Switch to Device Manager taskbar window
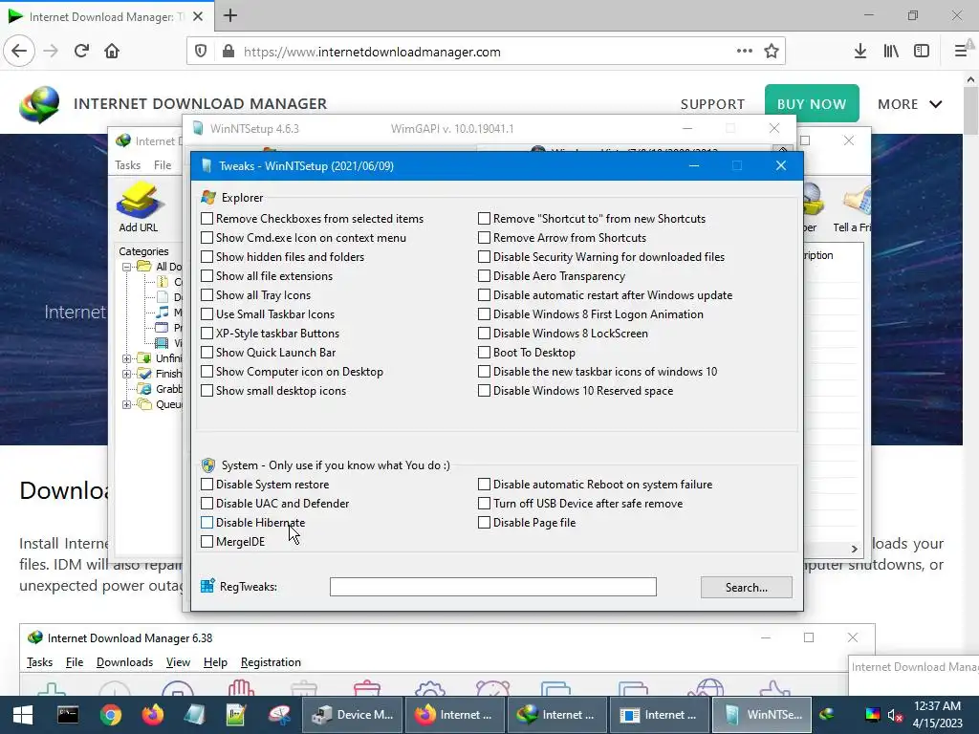 coord(352,715)
